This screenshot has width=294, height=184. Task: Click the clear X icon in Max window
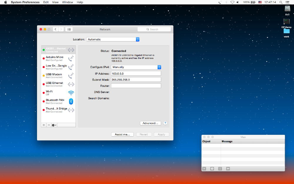click(204, 169)
